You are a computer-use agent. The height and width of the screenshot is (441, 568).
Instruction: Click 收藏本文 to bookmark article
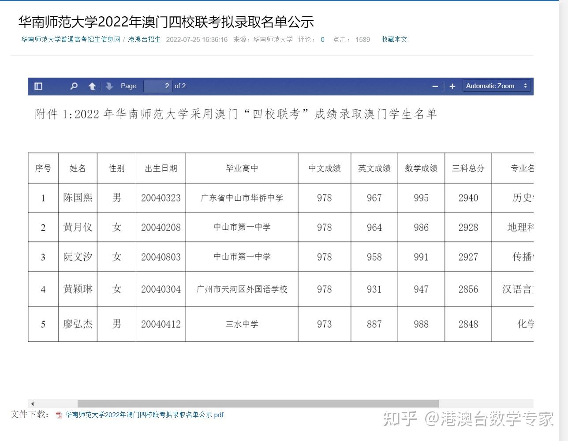(394, 39)
